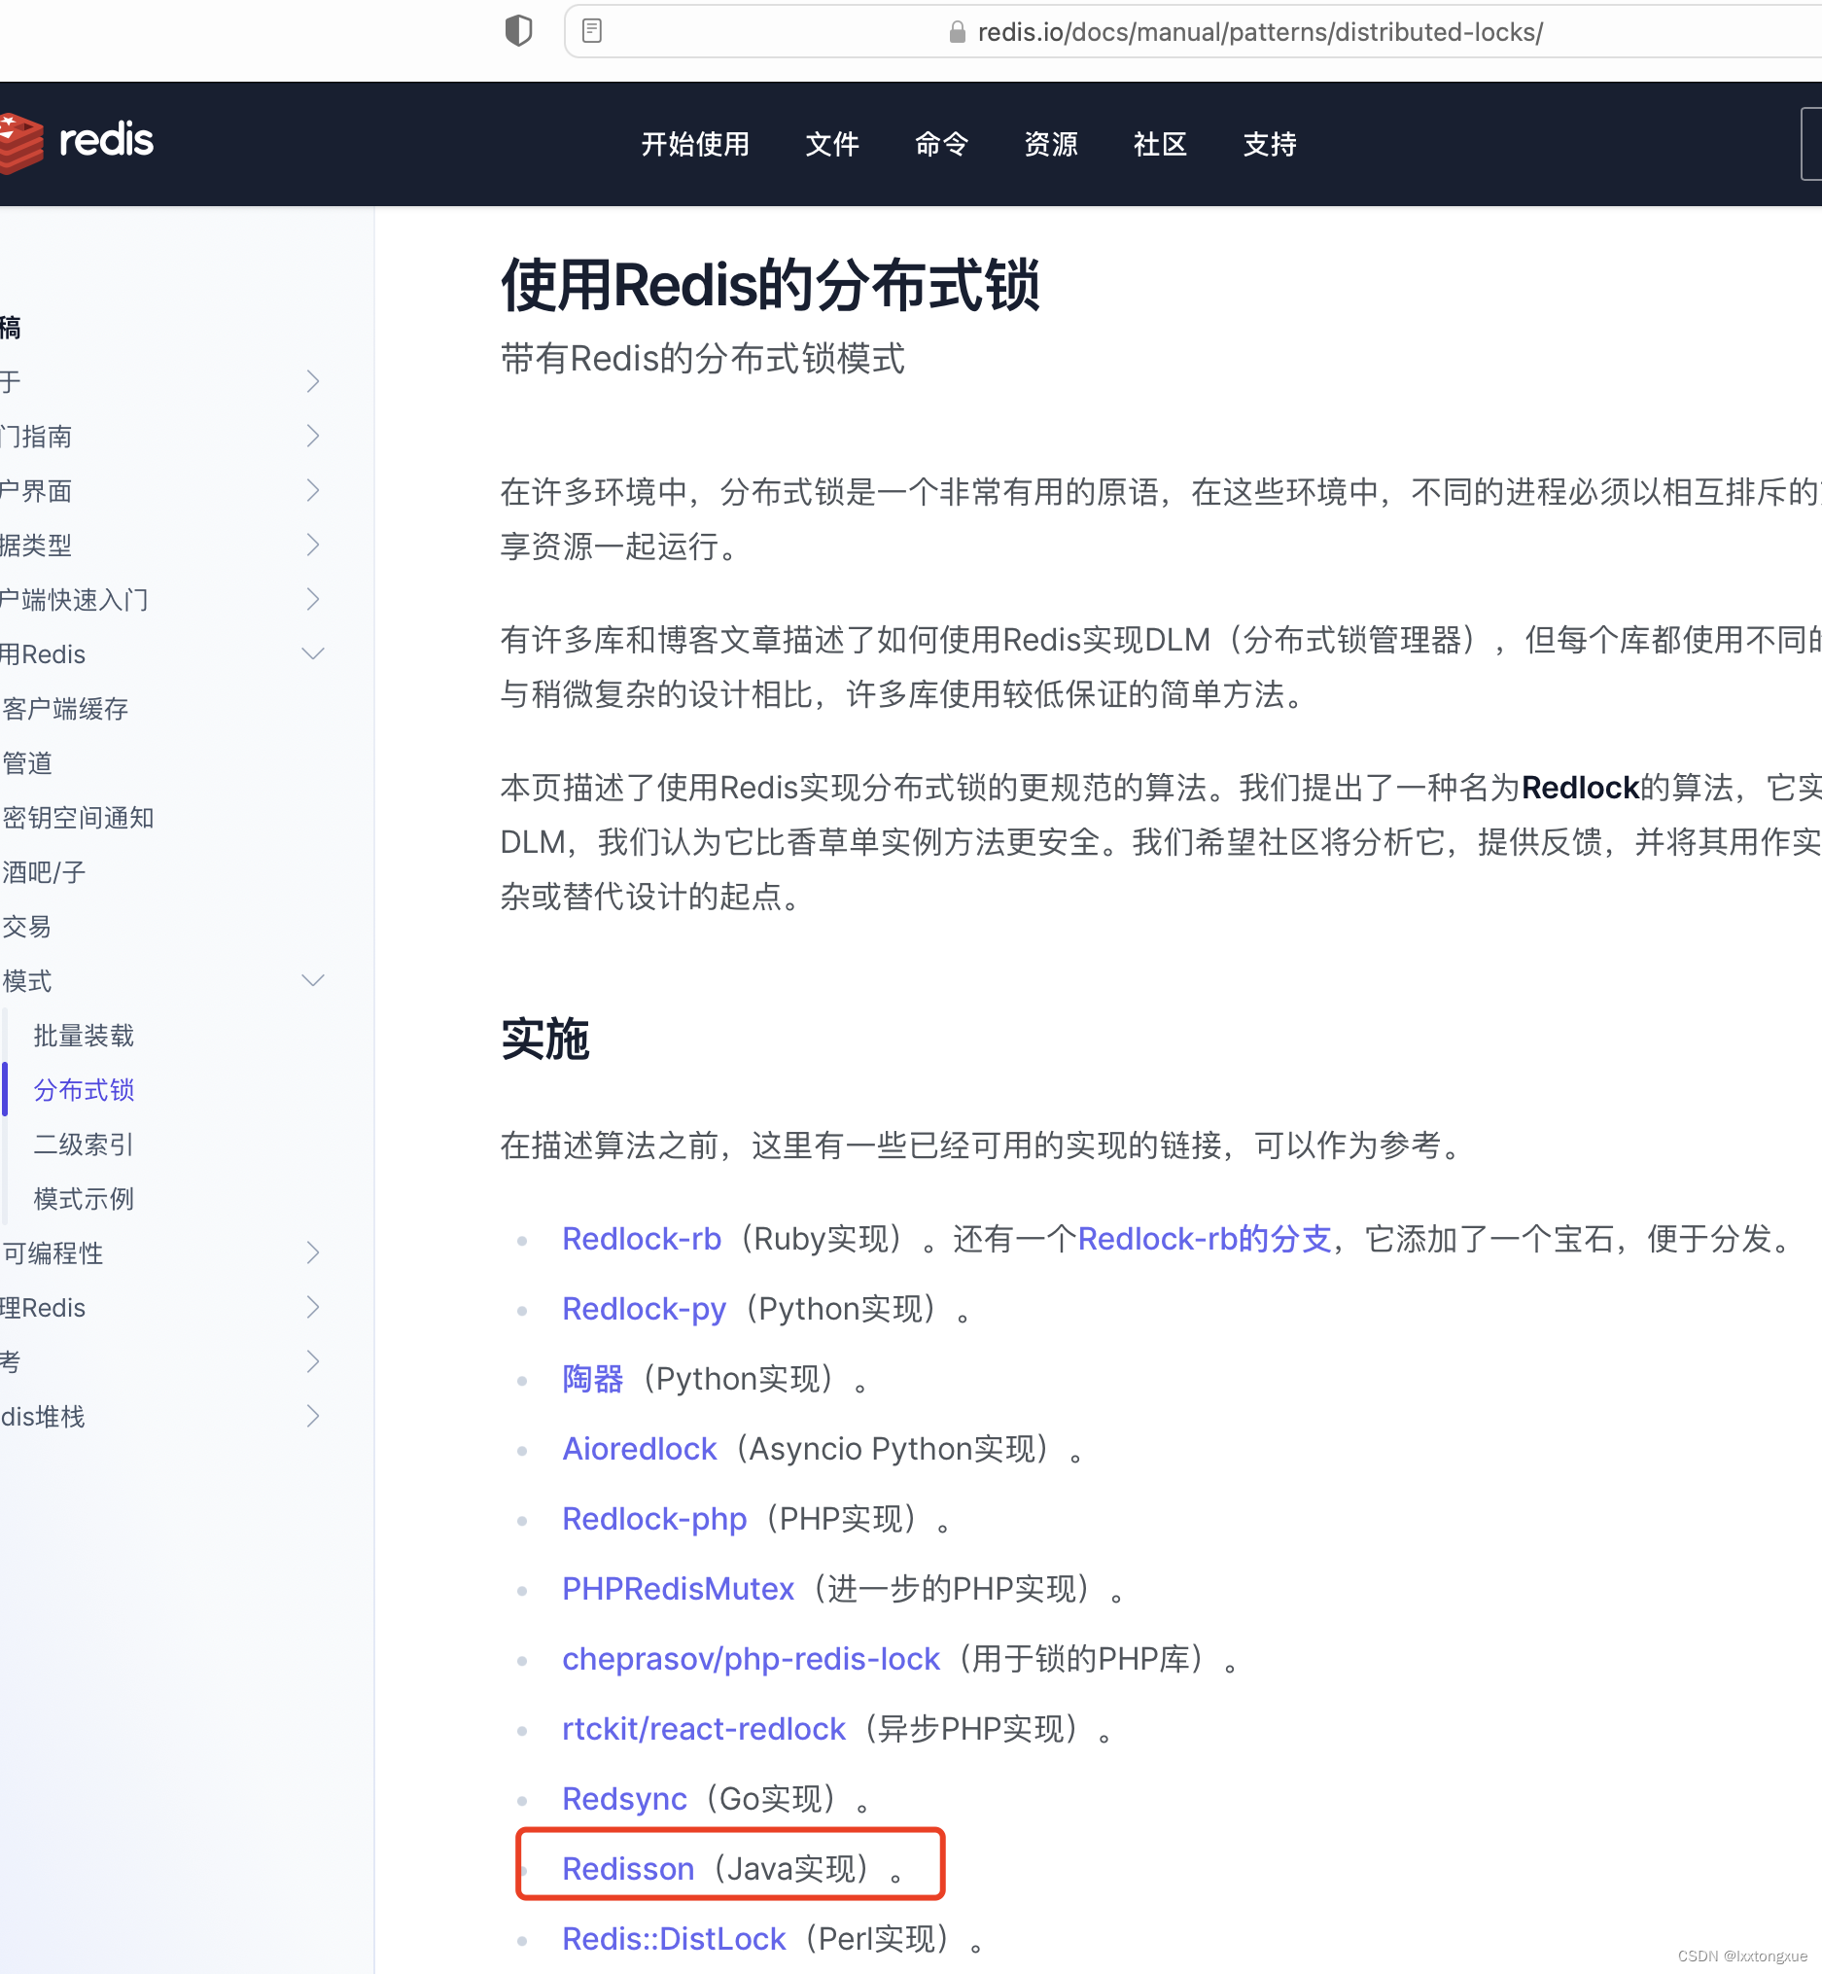Expand the 户端快速入门 sidebar chevron
Screen dimensions: 1822x1974
pos(312,598)
